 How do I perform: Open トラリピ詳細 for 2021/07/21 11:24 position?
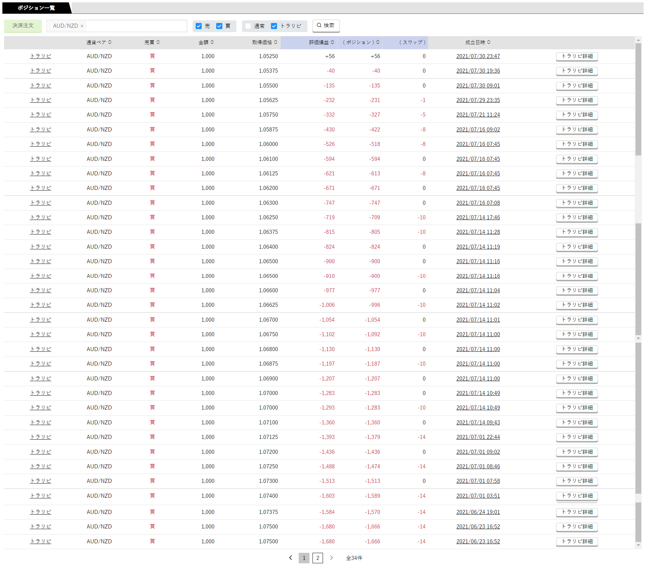click(x=577, y=115)
